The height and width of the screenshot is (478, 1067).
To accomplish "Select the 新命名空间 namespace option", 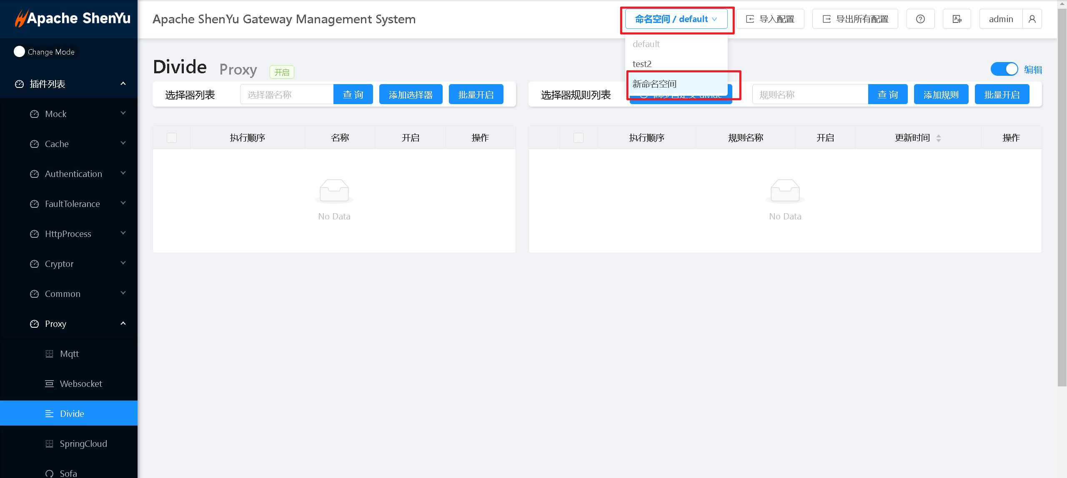I will click(x=654, y=84).
